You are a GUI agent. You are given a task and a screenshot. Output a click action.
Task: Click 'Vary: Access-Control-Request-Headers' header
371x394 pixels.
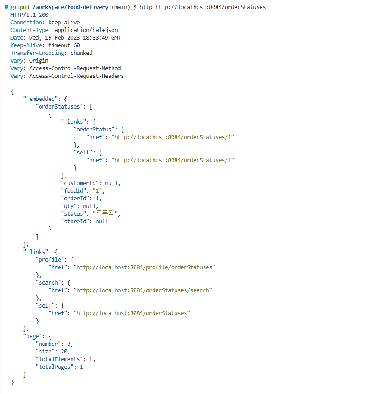67,76
